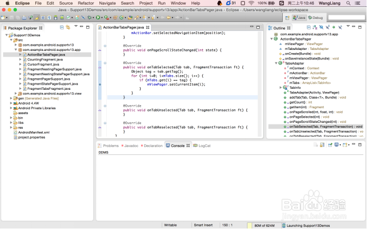
Task: Open the Project menu
Action: (x=146, y=3)
